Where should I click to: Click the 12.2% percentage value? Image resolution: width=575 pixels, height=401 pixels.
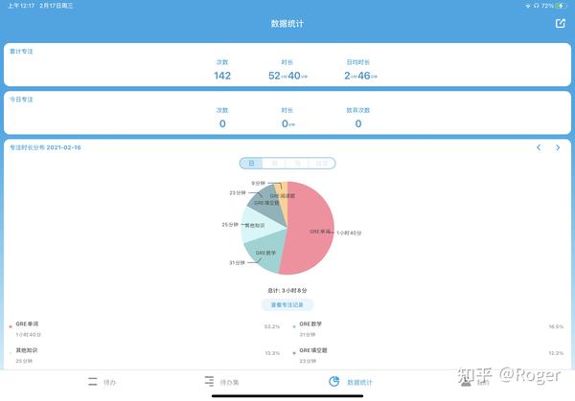[556, 353]
